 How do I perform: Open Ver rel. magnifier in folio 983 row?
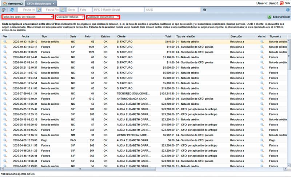(262, 130)
